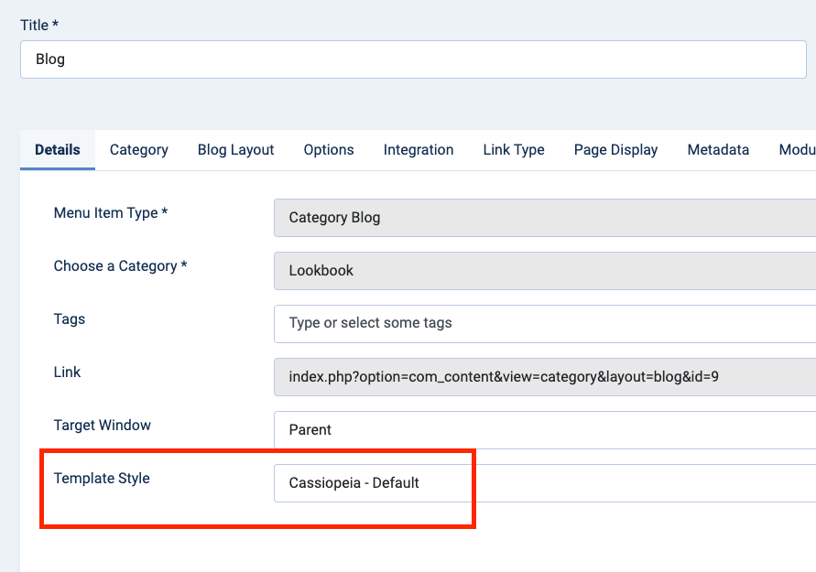Click the Link field with index.php URL
The width and height of the screenshot is (816, 572).
(544, 376)
